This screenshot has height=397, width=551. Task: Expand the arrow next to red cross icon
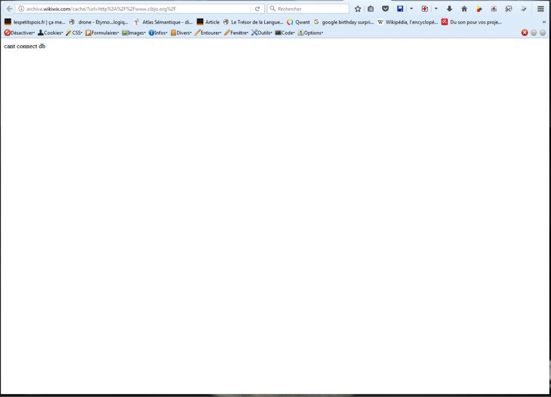436,9
